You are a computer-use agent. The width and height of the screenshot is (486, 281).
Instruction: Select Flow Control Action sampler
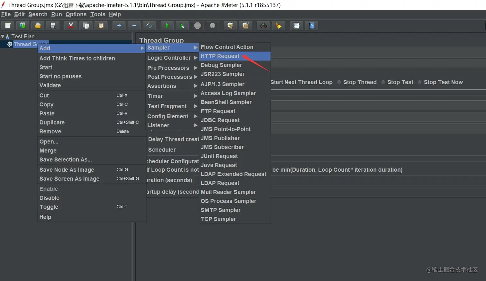pyautogui.click(x=235, y=47)
